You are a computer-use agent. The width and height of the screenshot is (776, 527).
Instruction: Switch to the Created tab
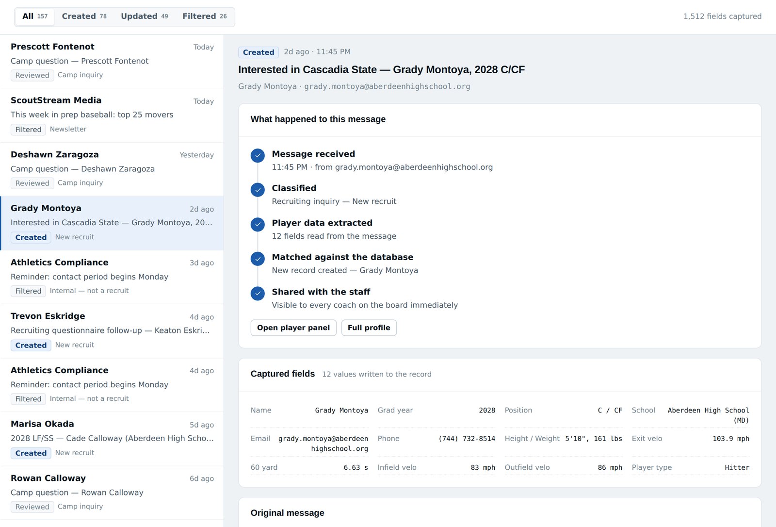[x=84, y=16]
